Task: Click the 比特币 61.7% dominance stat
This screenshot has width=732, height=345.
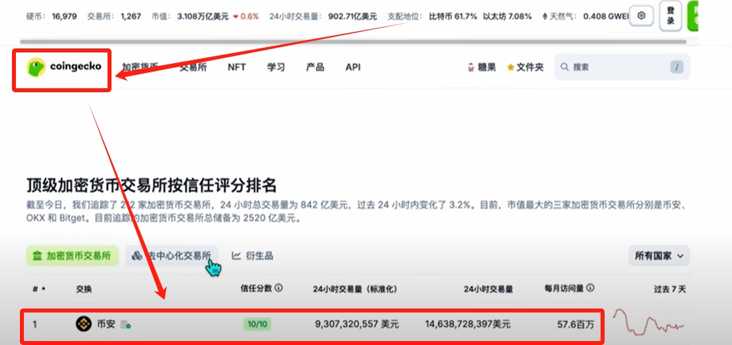Action: (x=453, y=17)
